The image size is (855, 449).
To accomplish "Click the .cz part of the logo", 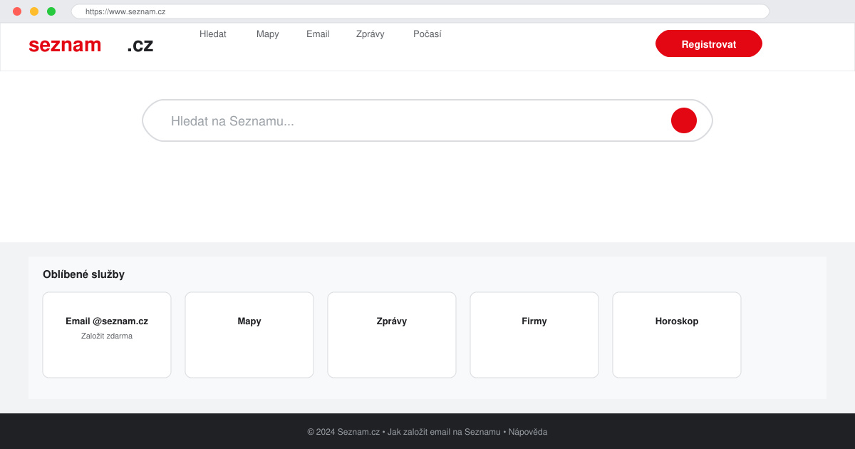I will point(140,45).
